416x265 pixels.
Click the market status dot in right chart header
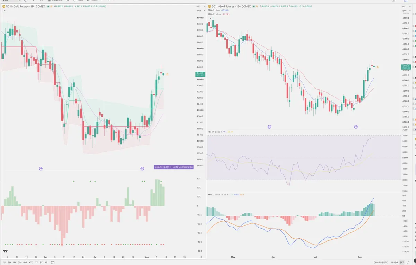(x=253, y=6)
